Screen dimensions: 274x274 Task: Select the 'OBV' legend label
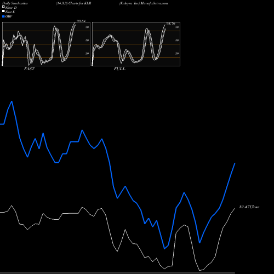(x=9, y=16)
